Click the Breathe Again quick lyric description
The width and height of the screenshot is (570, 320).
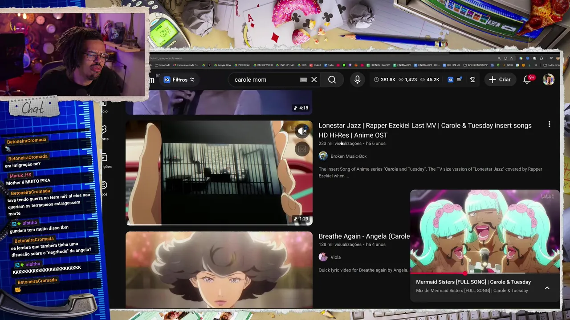tap(363, 270)
